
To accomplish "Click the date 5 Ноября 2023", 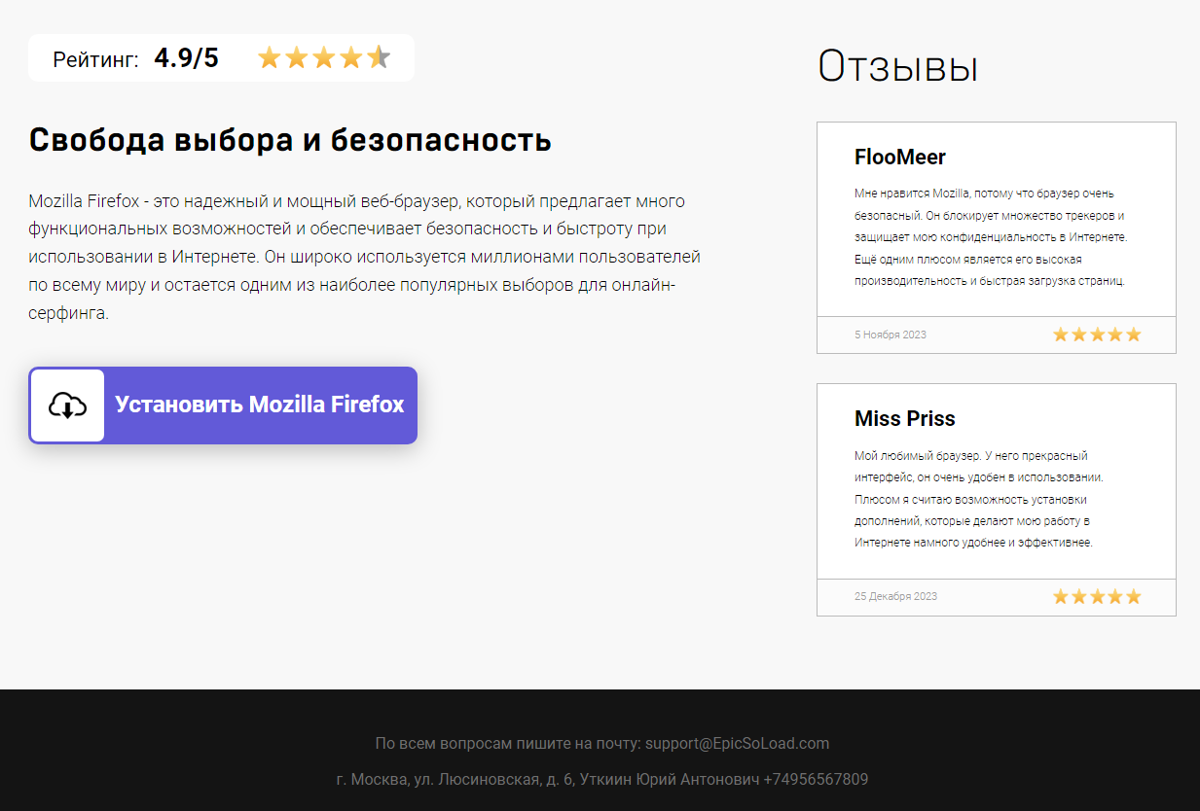I will 891,335.
